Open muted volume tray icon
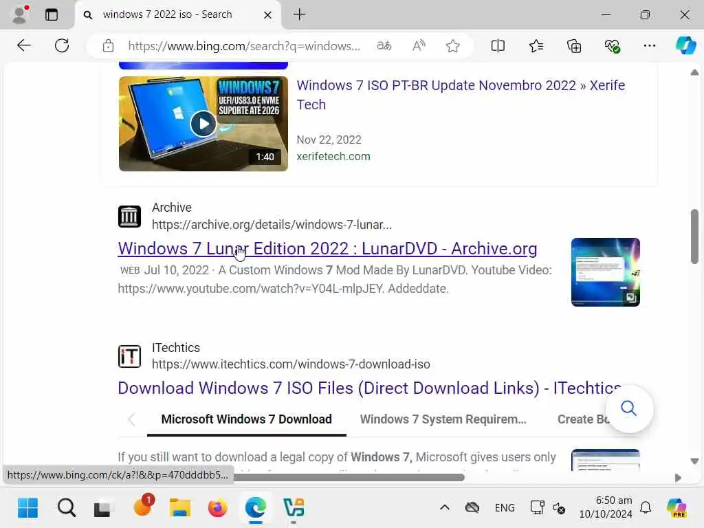704x528 pixels. click(559, 508)
